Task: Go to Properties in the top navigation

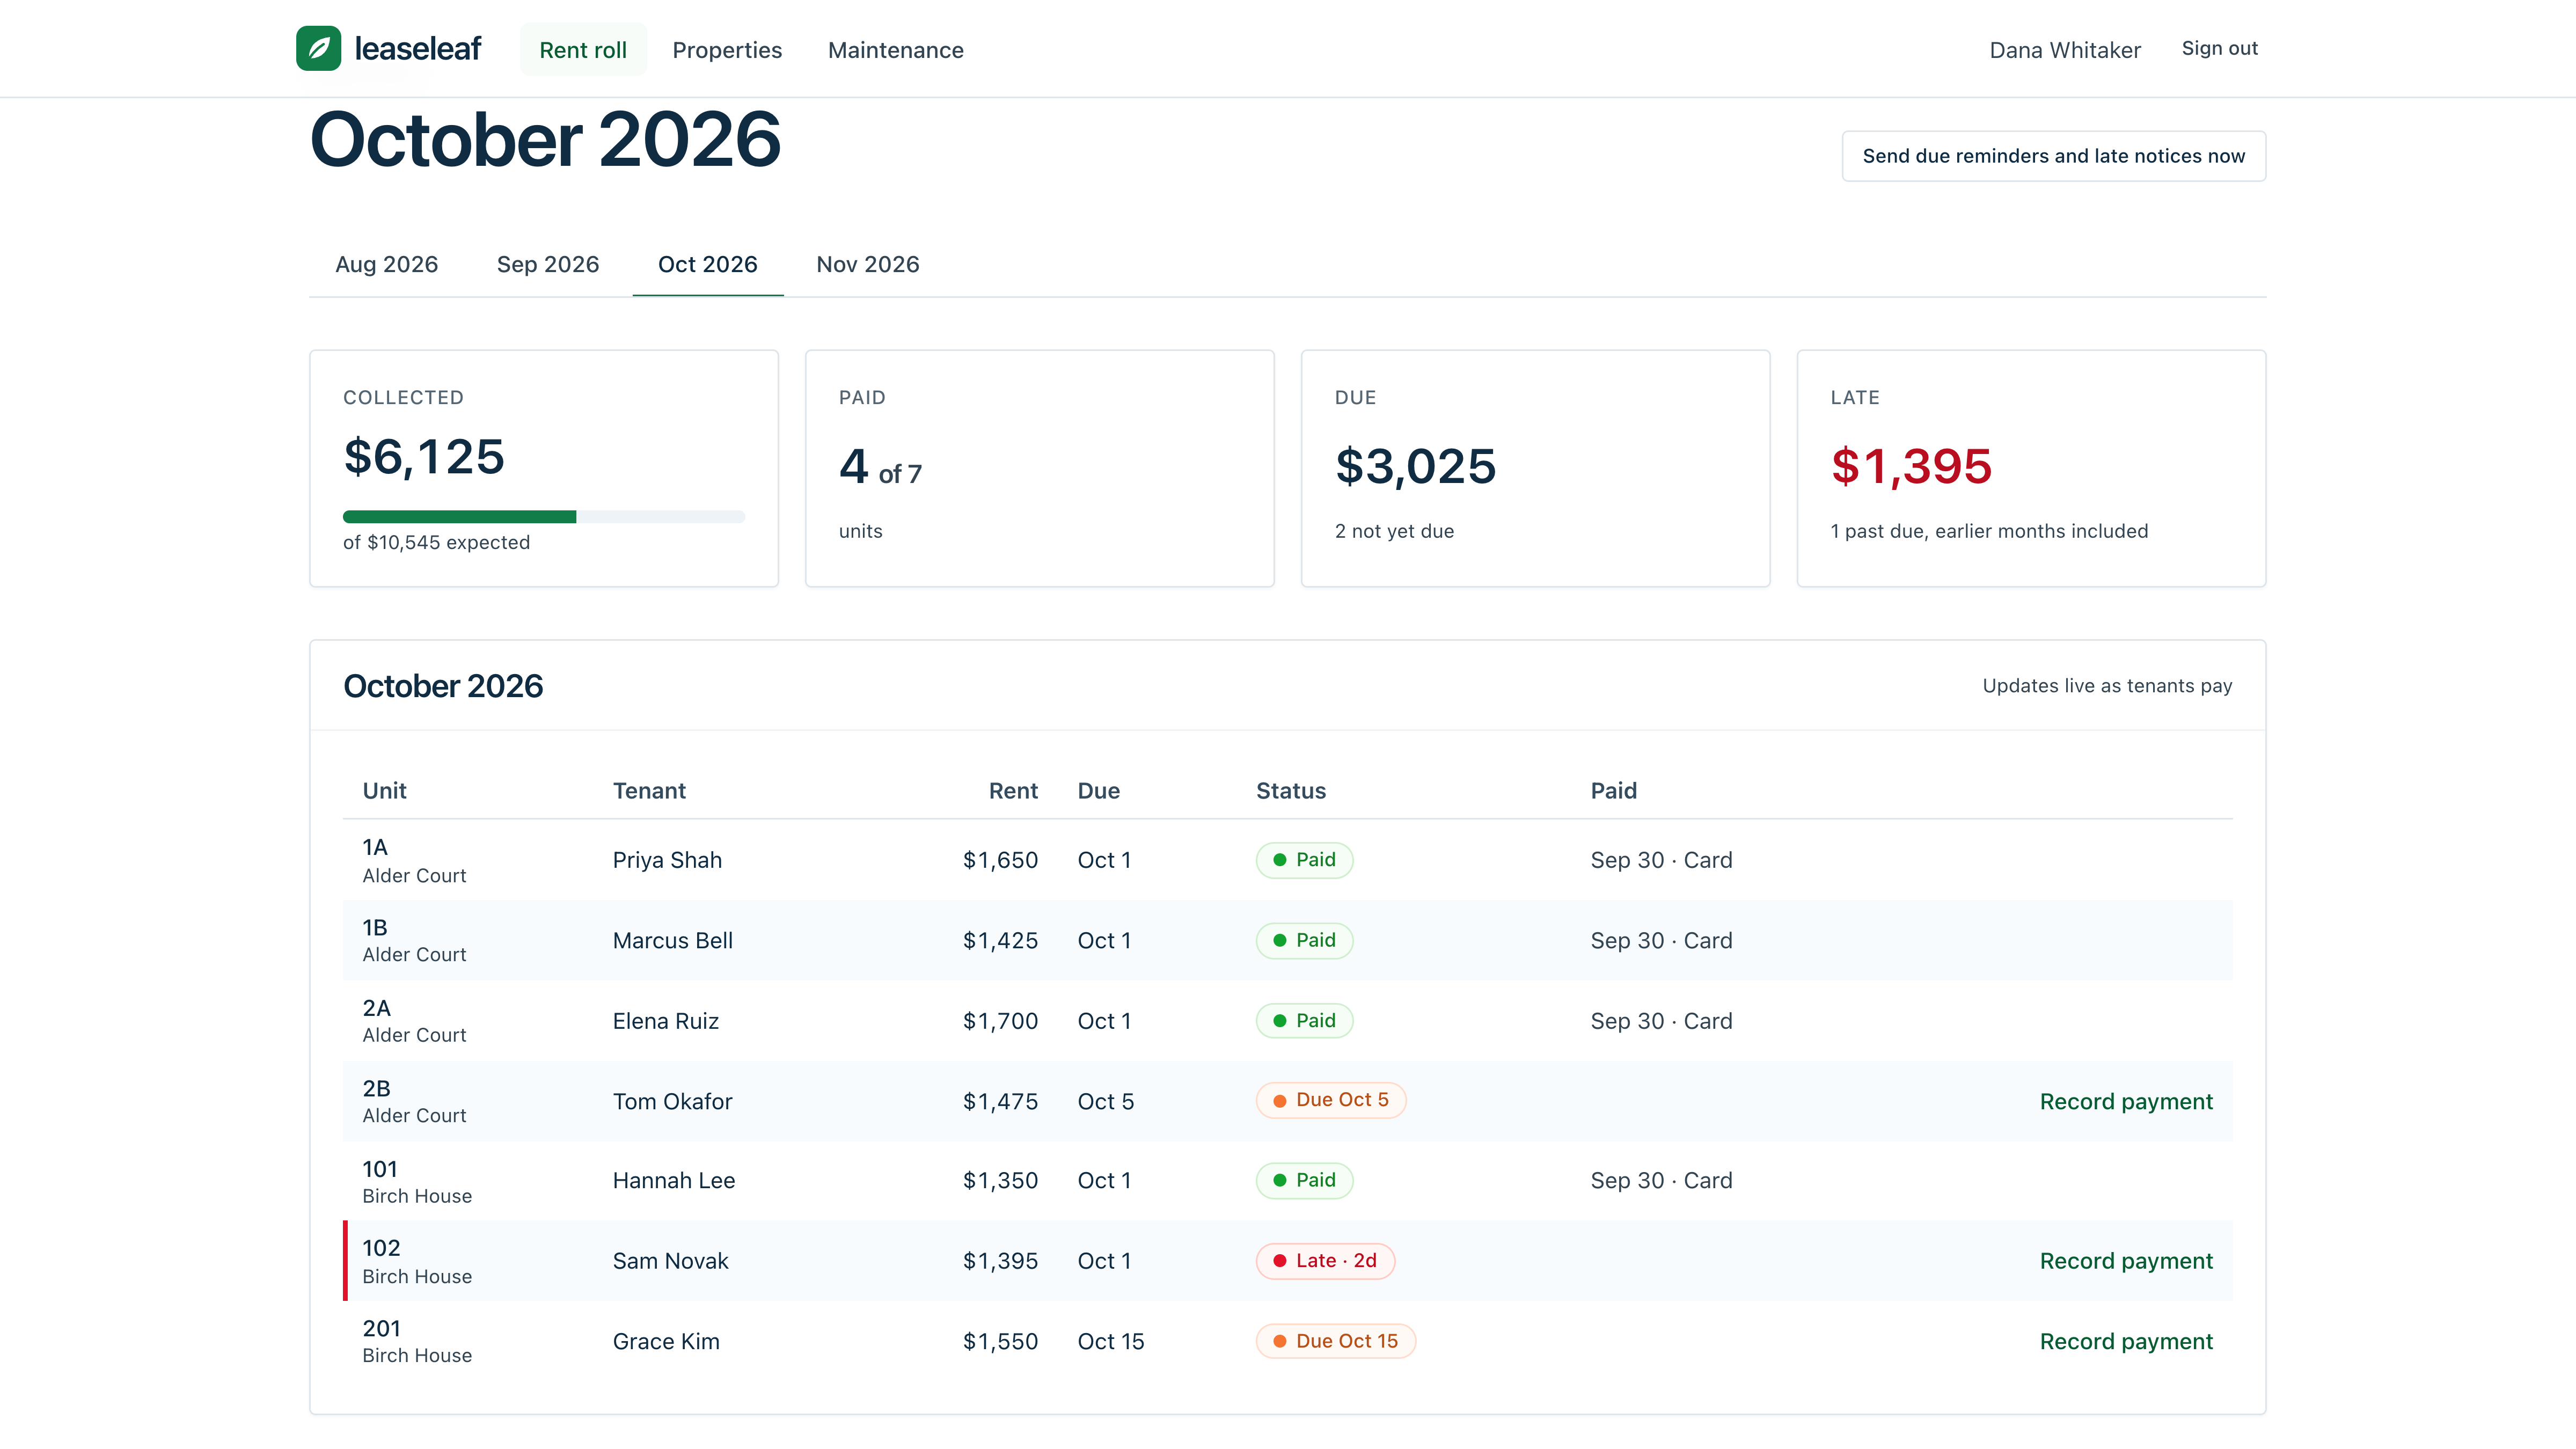Action: [x=727, y=50]
